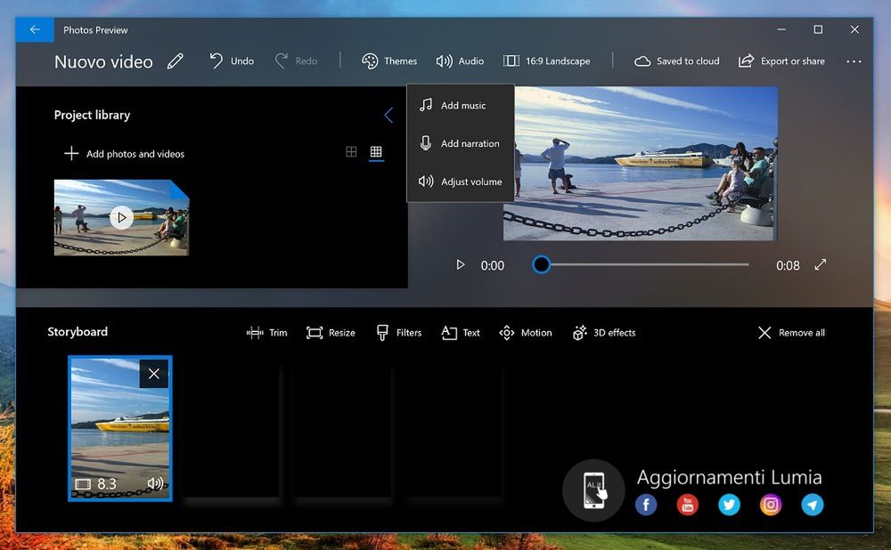The width and height of the screenshot is (891, 550).
Task: Switch library to small grid view
Action: point(376,152)
